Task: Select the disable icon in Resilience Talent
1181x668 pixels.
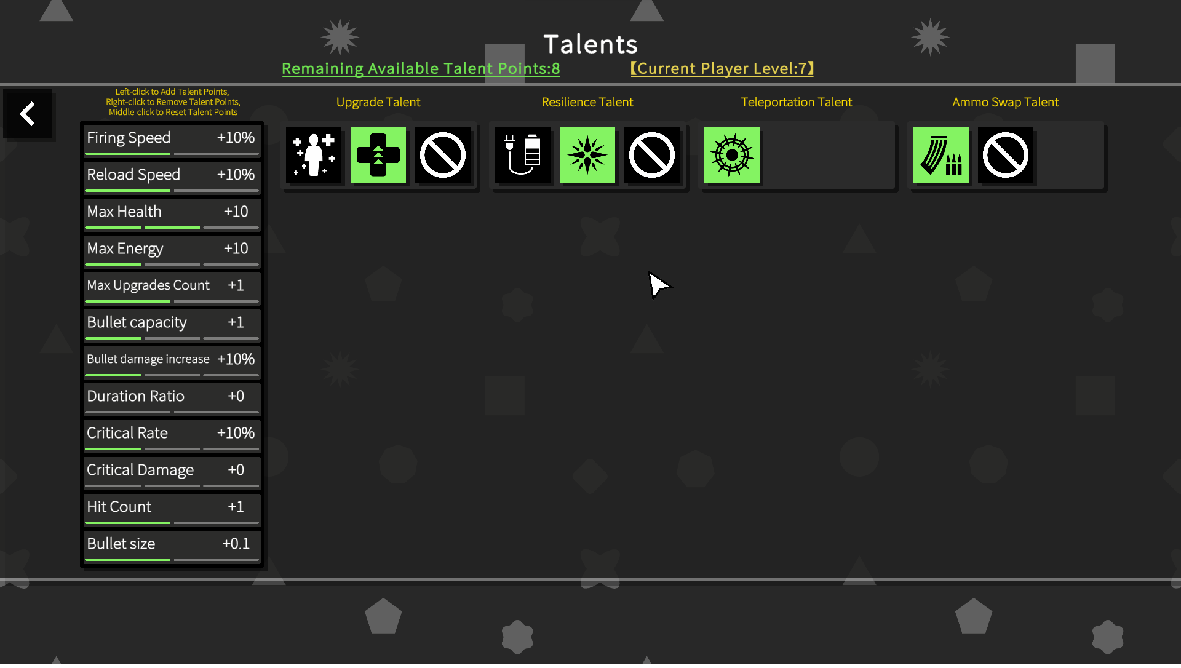Action: pos(651,155)
